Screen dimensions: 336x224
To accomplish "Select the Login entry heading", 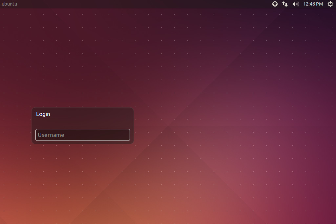I will pos(43,114).
